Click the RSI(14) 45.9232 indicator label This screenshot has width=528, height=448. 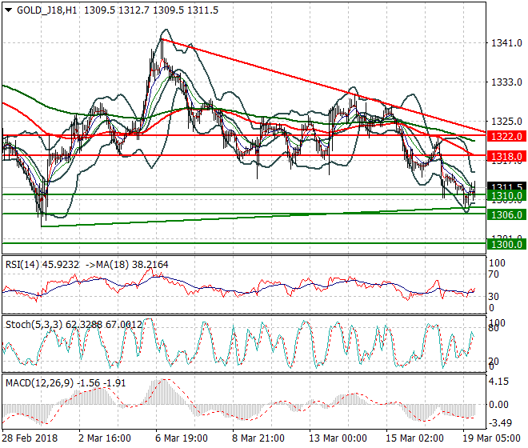tap(42, 265)
